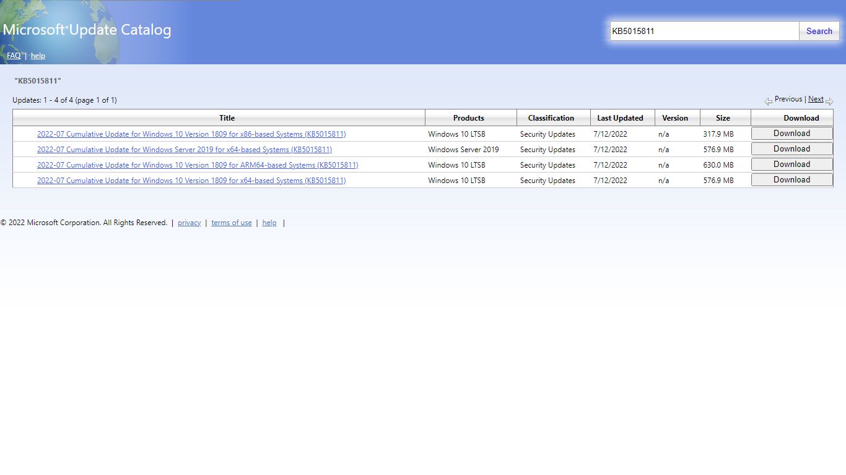846x475 pixels.
Task: Click the Updates: 1 - 4 of 4 count text
Action: 64,100
